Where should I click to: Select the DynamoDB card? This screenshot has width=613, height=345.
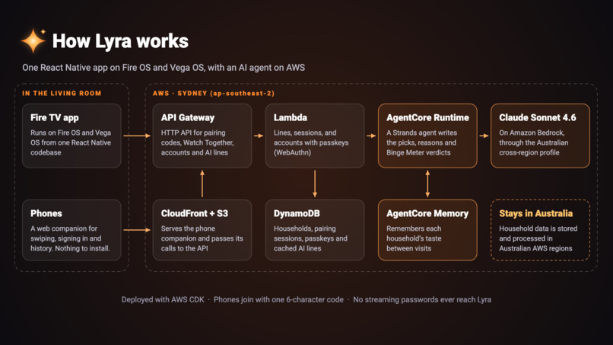315,230
